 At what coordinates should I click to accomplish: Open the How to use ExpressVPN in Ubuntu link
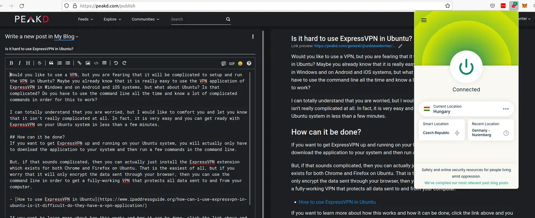[x=337, y=202]
